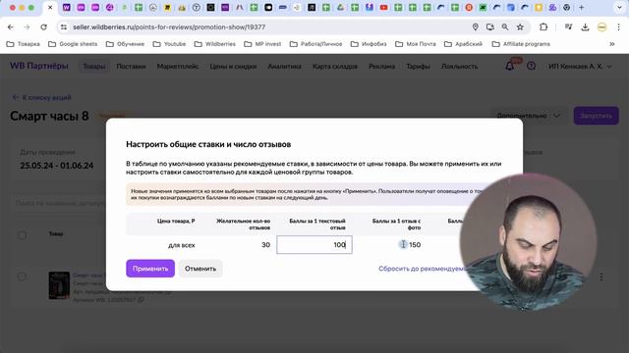Expand the Дополнительно dropdown
Image resolution: width=629 pixels, height=353 pixels.
528,116
